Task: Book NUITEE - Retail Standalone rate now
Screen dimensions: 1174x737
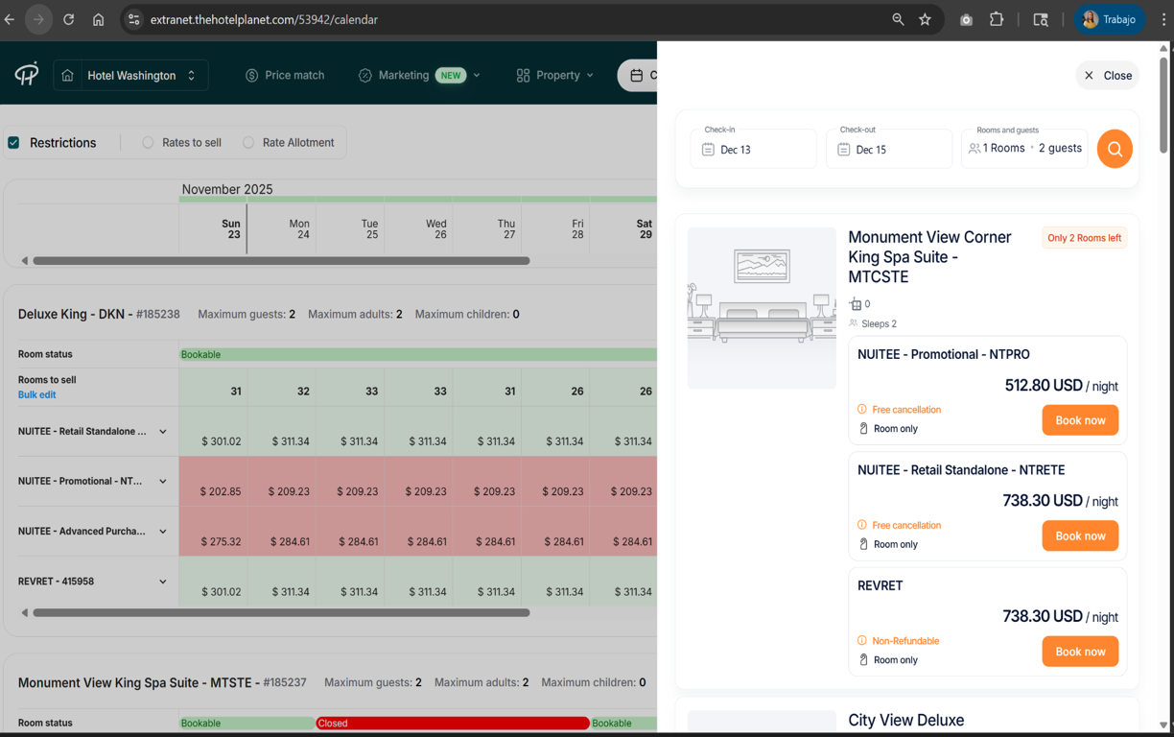Action: point(1080,535)
